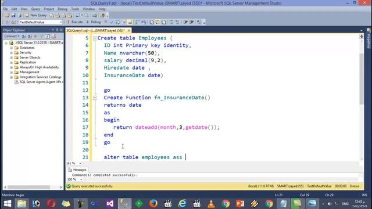Open File Explorer from the taskbar

[22, 204]
